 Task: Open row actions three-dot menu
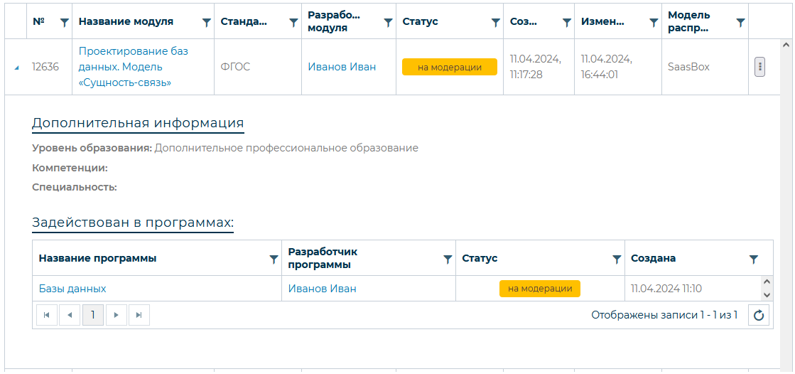(759, 67)
